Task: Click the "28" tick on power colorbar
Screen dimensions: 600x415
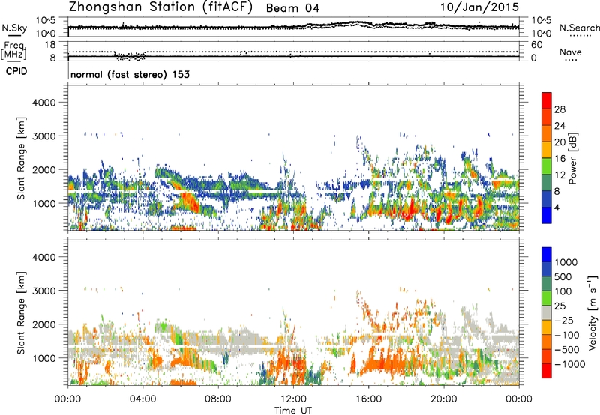Action: [559, 109]
